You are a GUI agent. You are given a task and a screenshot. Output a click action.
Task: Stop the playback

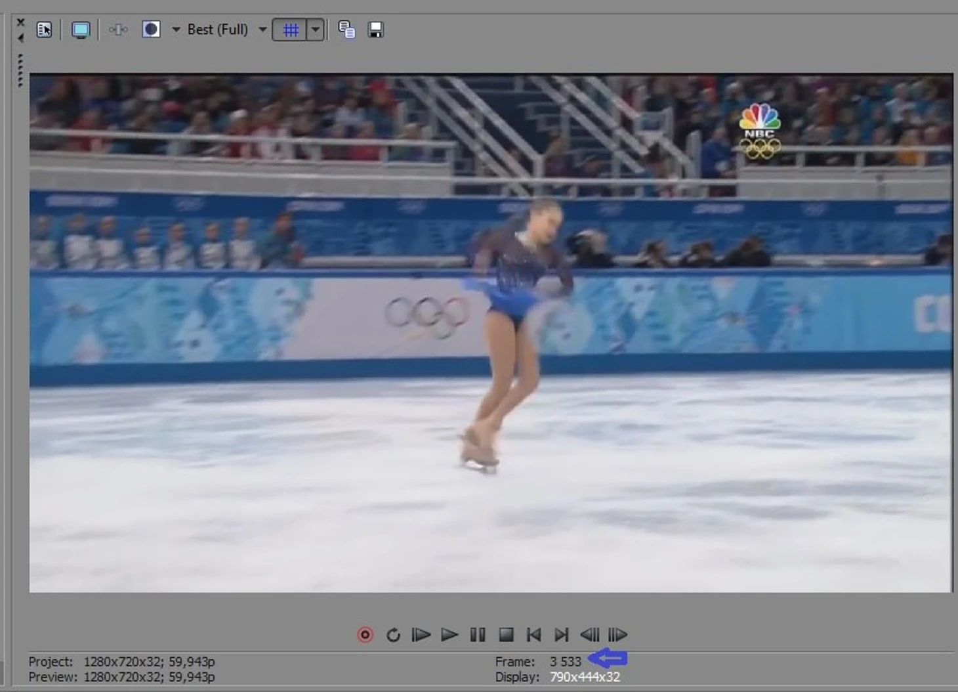click(506, 635)
